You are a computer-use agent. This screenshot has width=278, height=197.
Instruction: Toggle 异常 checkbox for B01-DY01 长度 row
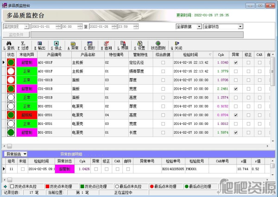click(236, 132)
